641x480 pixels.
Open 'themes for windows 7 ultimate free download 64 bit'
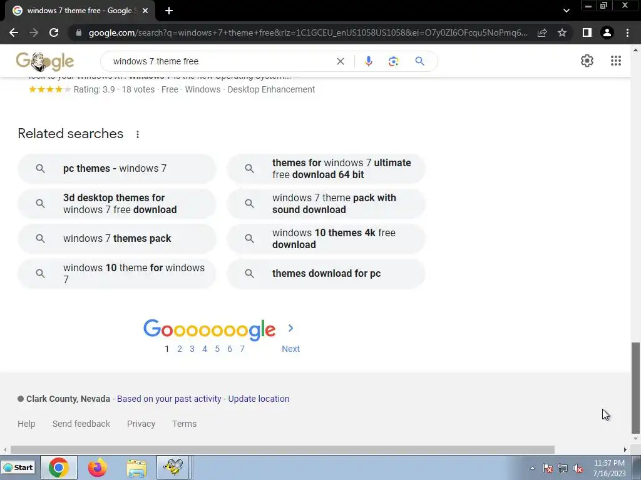(326, 169)
